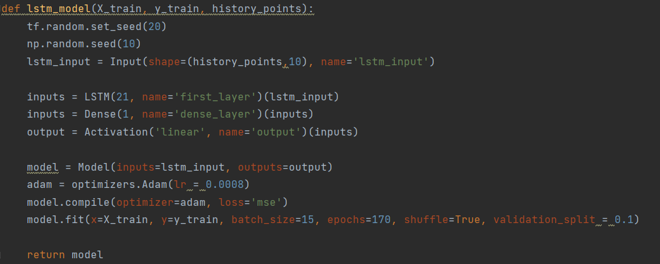This screenshot has height=264, width=660.
Task: Click the np.random.seed call
Action: [72, 44]
